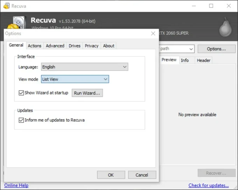Switch to the Actions tab

(35, 46)
